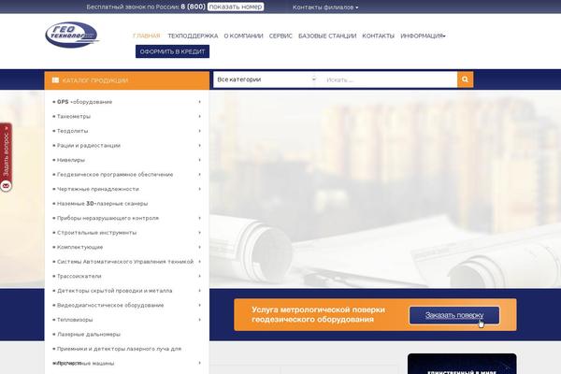Click the envelope icon under Задать вопрос
The width and height of the screenshot is (561, 374).
[x=7, y=186]
